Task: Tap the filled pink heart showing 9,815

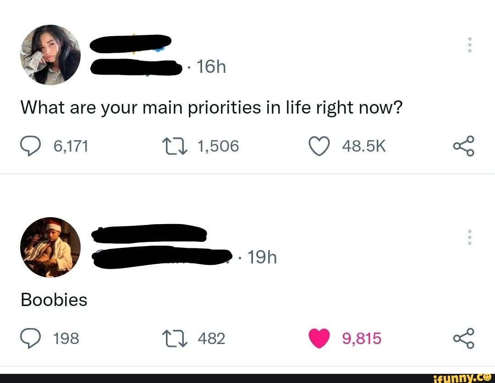Action: [319, 338]
